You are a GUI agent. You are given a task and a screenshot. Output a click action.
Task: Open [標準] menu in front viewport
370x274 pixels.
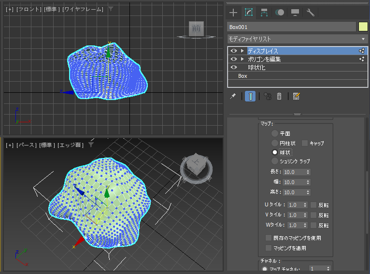pos(52,9)
